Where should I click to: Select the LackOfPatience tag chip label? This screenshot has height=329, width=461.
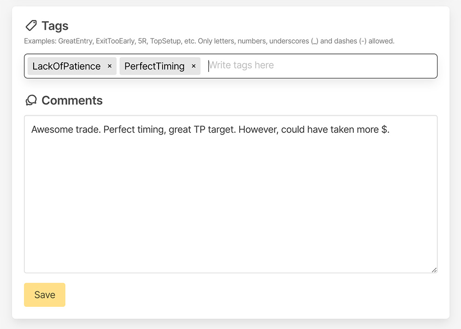click(x=66, y=66)
